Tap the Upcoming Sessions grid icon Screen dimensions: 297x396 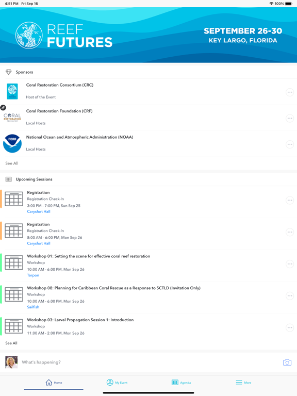click(x=9, y=179)
